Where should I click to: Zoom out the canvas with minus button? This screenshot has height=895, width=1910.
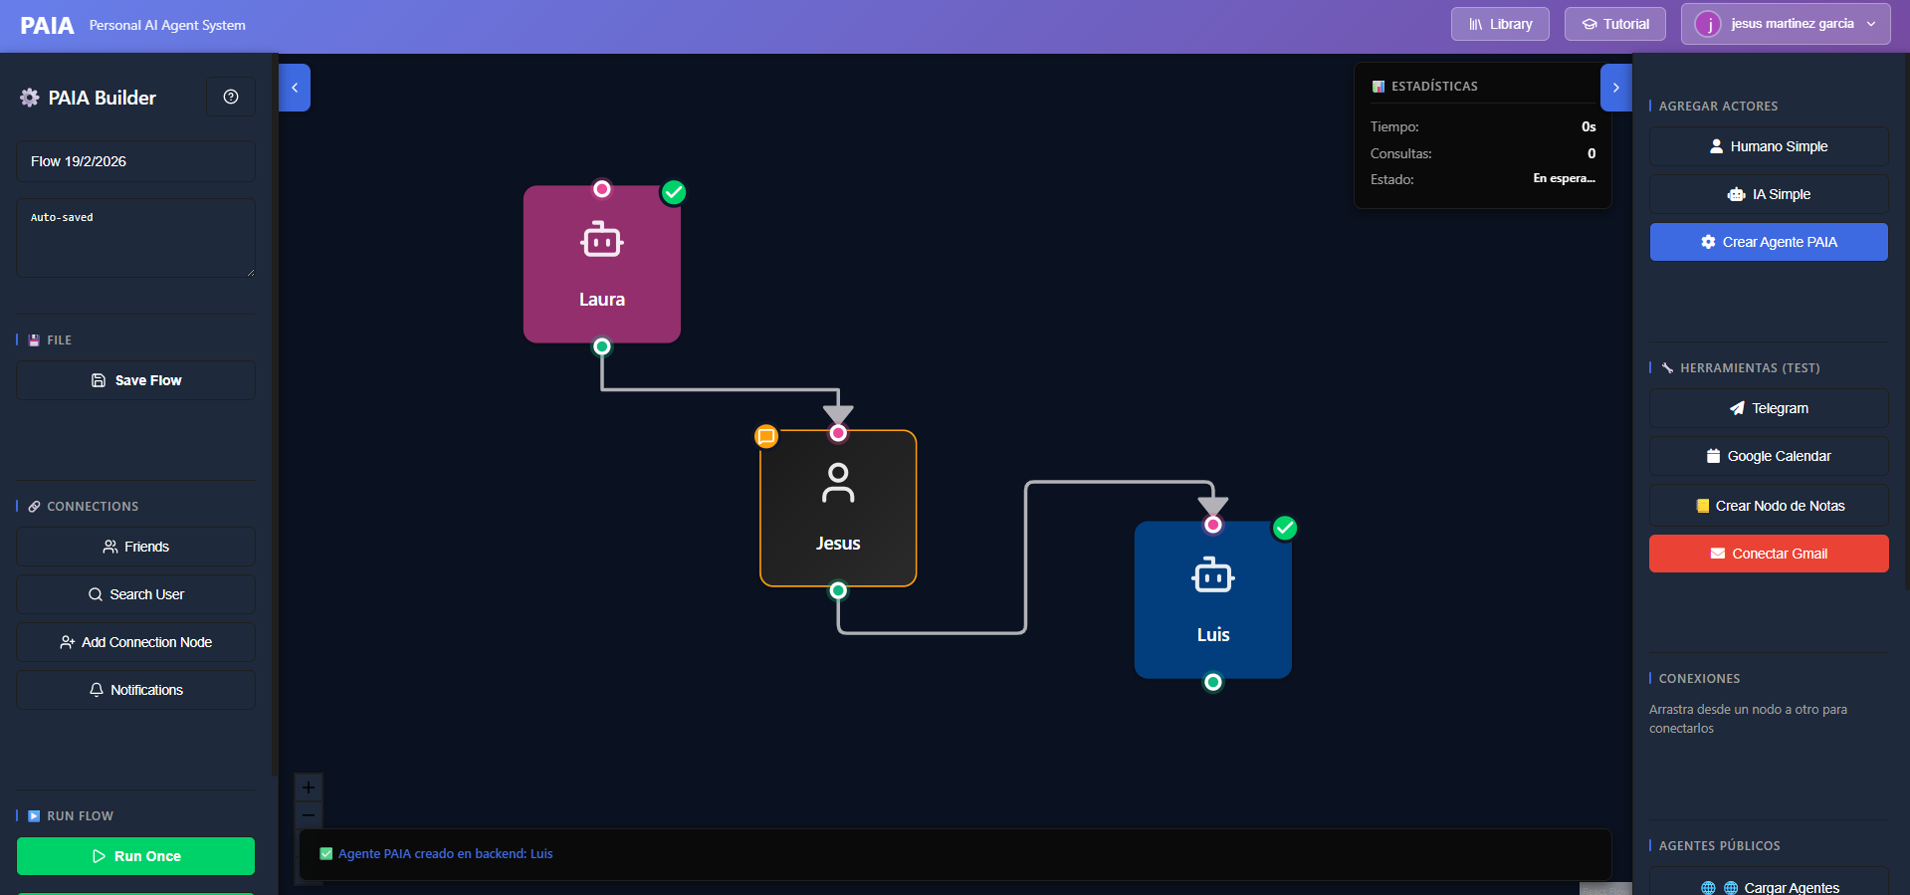(309, 815)
